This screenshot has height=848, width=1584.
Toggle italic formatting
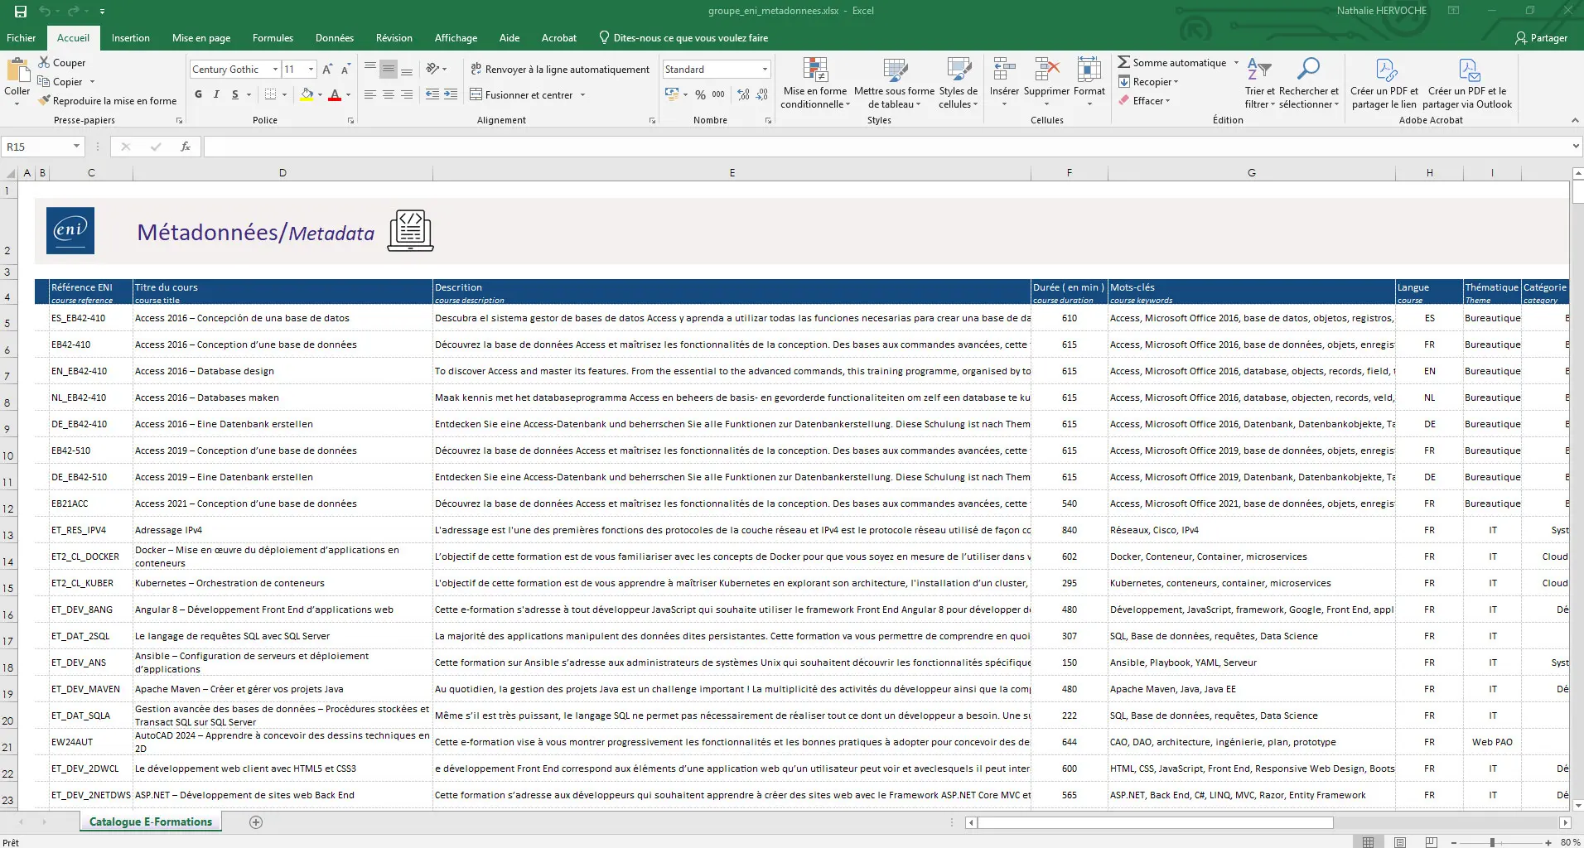[216, 95]
